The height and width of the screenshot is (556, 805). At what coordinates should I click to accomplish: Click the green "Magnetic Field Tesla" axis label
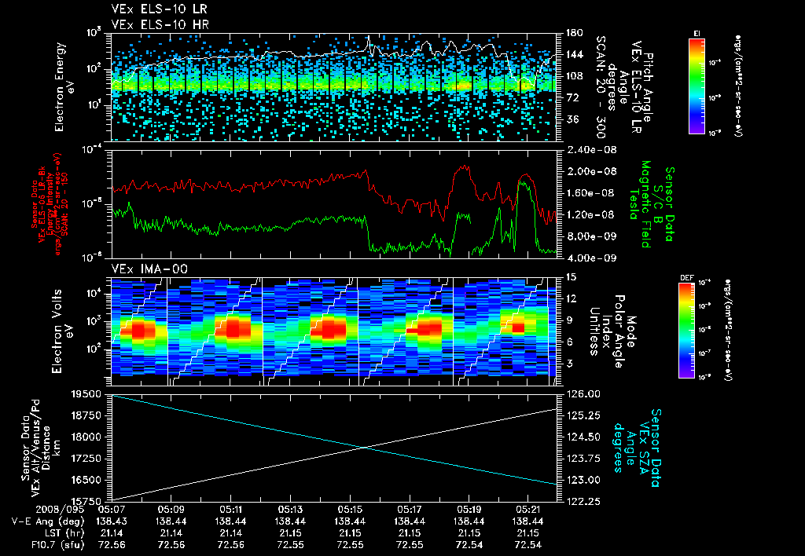(640, 204)
